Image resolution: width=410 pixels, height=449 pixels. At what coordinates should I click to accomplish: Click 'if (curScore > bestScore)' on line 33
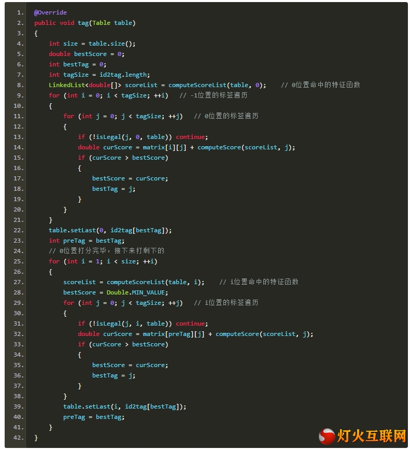click(x=123, y=344)
